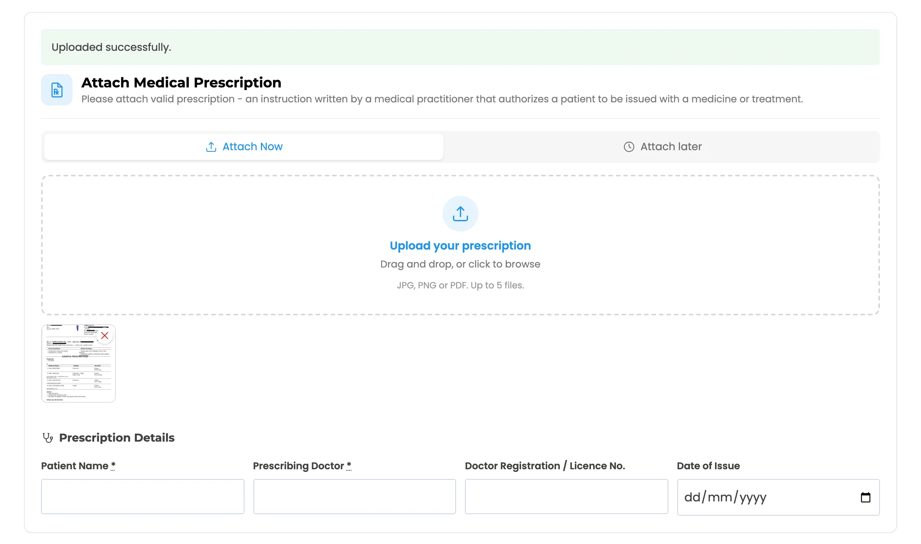Open the uploaded prescription thumbnail

coord(78,364)
